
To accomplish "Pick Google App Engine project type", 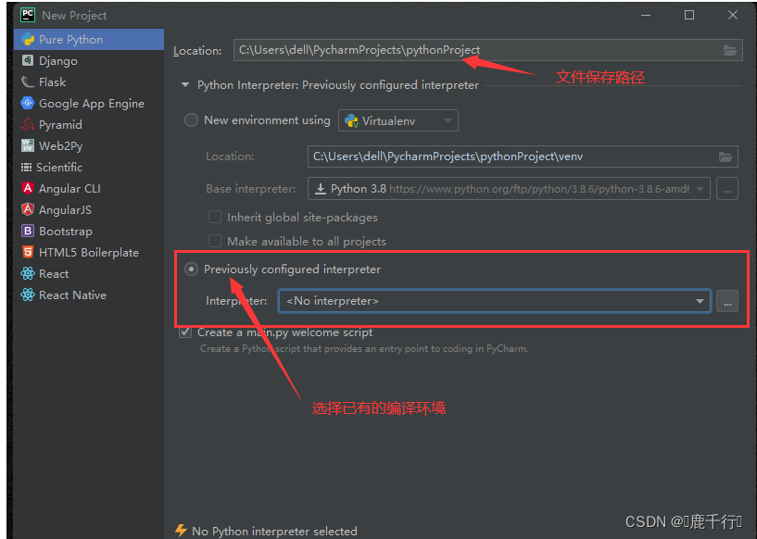I will pos(89,104).
